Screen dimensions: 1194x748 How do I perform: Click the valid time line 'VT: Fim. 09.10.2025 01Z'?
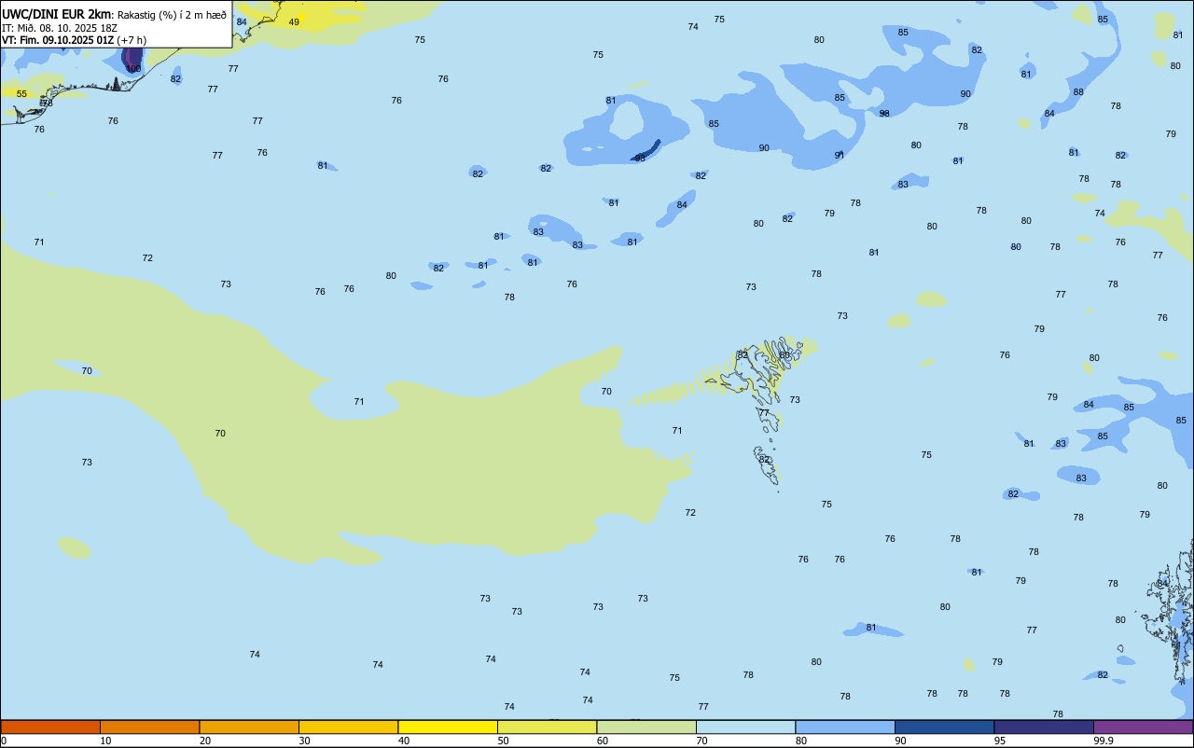[58, 40]
